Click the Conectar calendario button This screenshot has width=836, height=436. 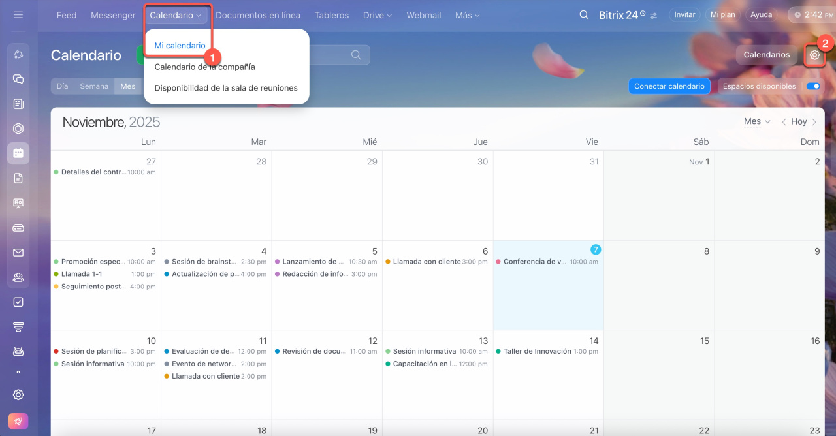pyautogui.click(x=669, y=86)
